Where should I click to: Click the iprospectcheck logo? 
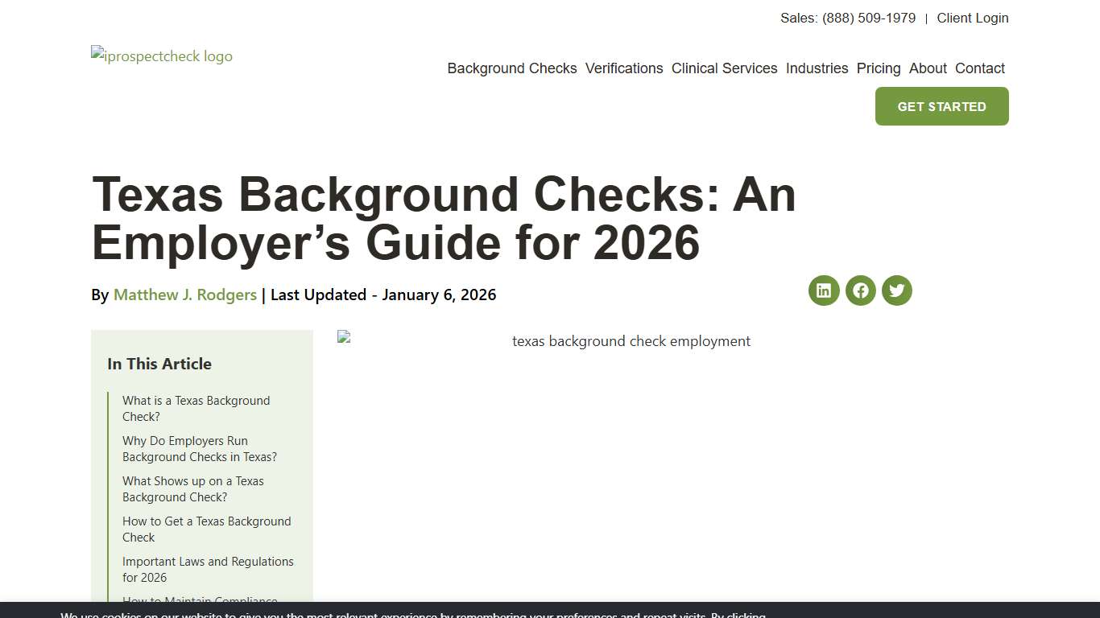tap(161, 56)
